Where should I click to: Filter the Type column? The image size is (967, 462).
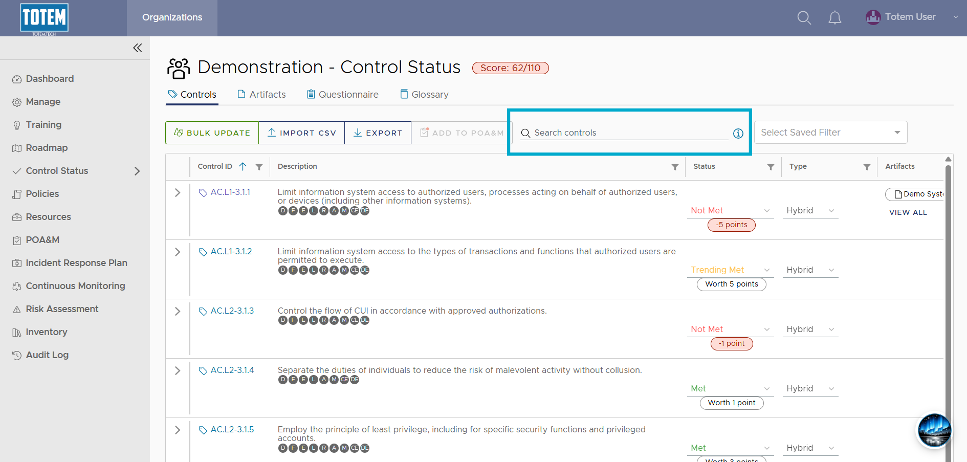(867, 167)
